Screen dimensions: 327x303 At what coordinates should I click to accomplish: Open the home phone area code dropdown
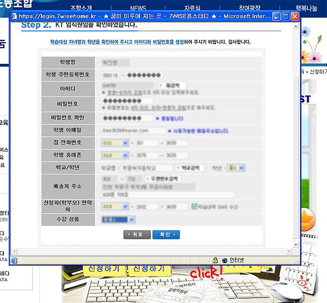pyautogui.click(x=125, y=143)
